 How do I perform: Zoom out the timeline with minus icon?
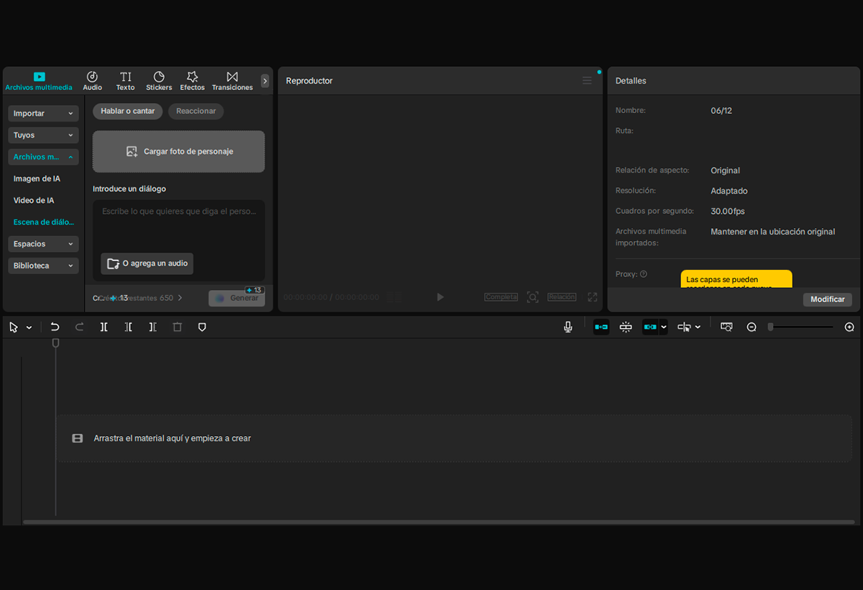click(752, 327)
